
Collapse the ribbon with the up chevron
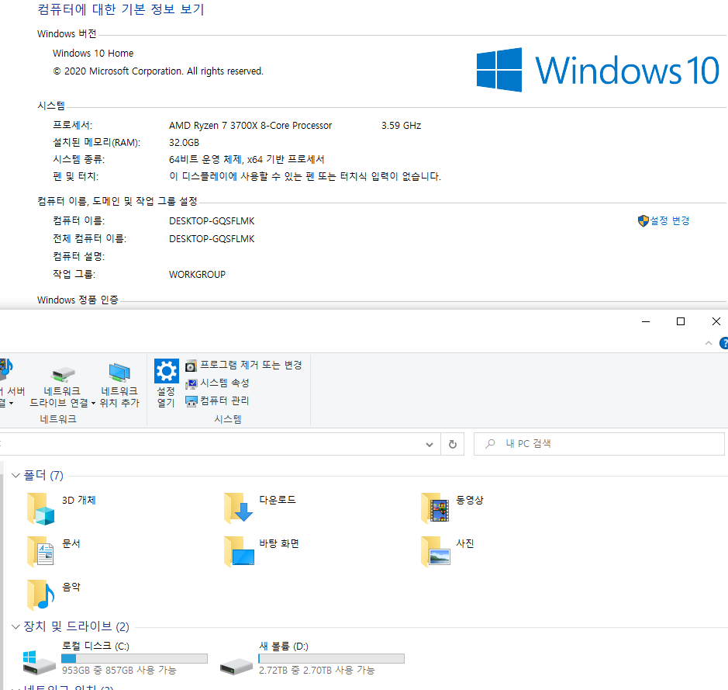coord(709,343)
